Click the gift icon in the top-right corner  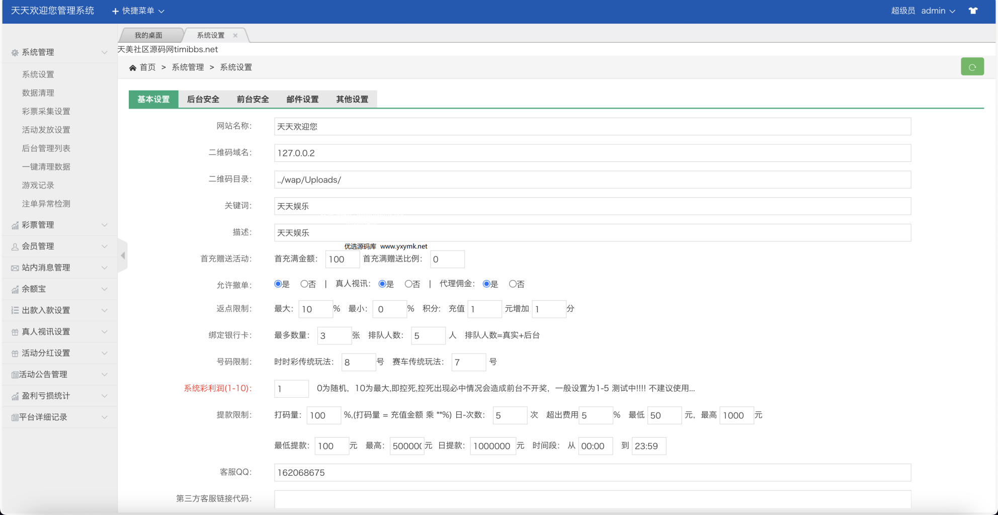[973, 11]
